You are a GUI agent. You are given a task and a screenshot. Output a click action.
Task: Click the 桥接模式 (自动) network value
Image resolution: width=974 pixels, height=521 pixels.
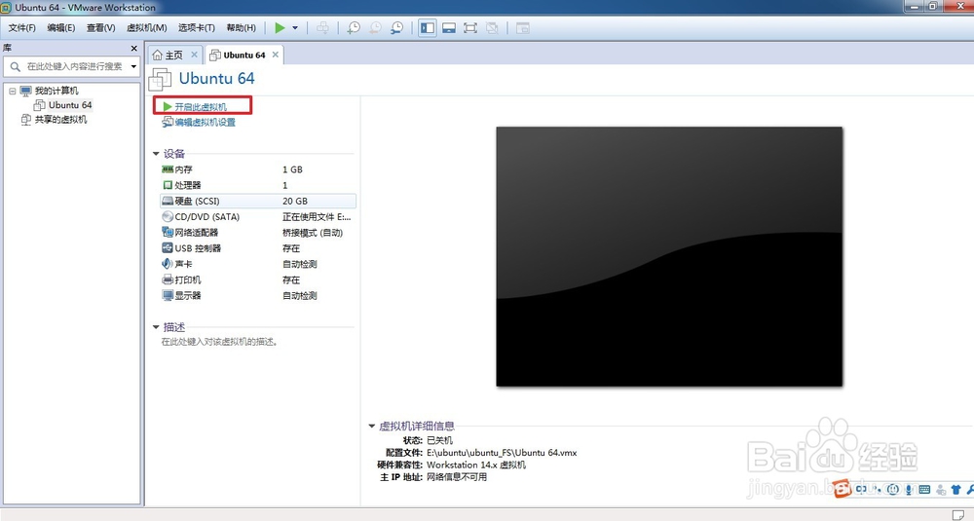tap(313, 233)
